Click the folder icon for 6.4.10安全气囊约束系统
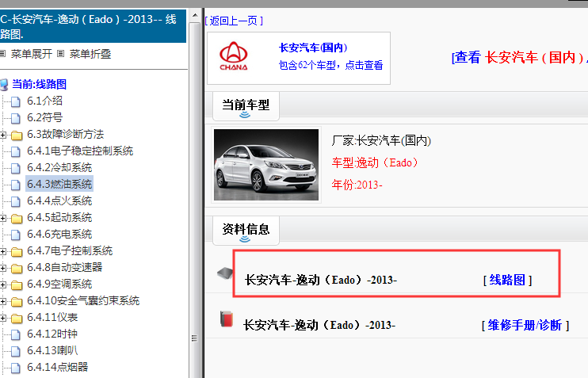The height and width of the screenshot is (378, 588). click(17, 301)
